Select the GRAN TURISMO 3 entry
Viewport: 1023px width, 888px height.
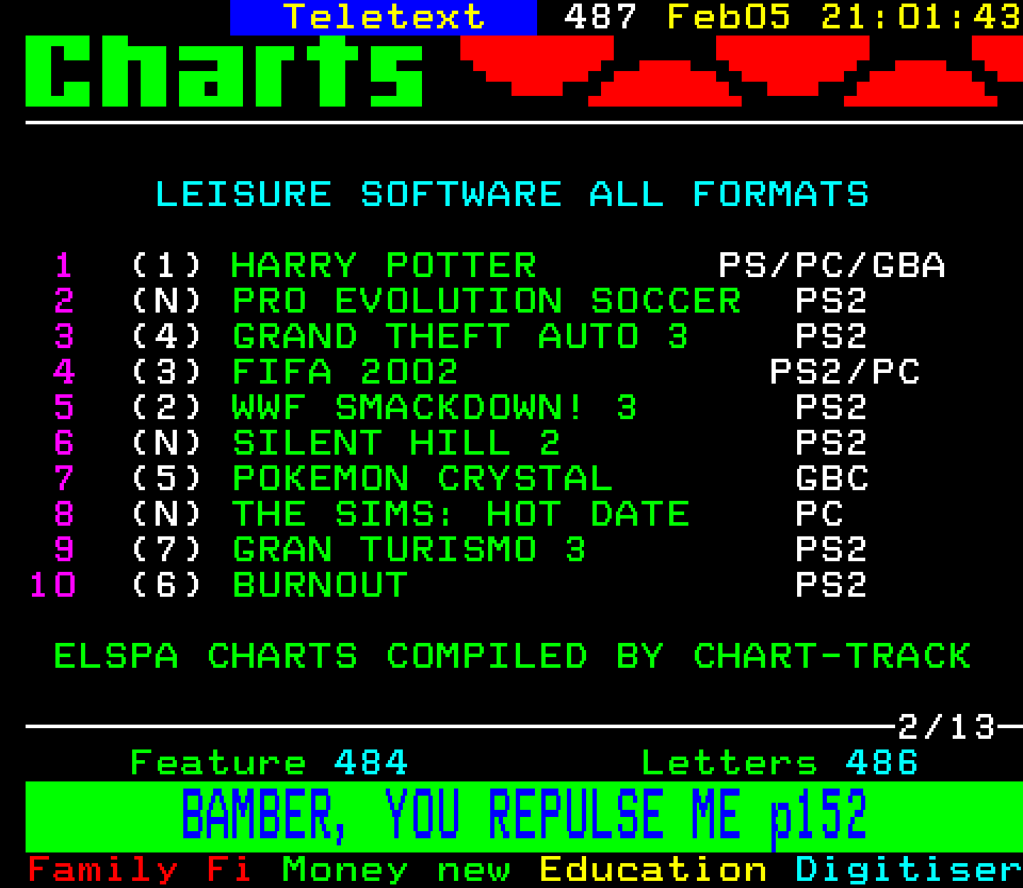[409, 550]
